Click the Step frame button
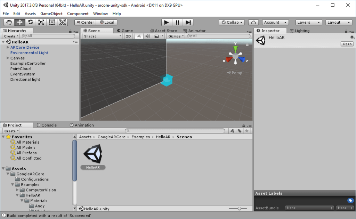The image size is (356, 219). [x=188, y=22]
